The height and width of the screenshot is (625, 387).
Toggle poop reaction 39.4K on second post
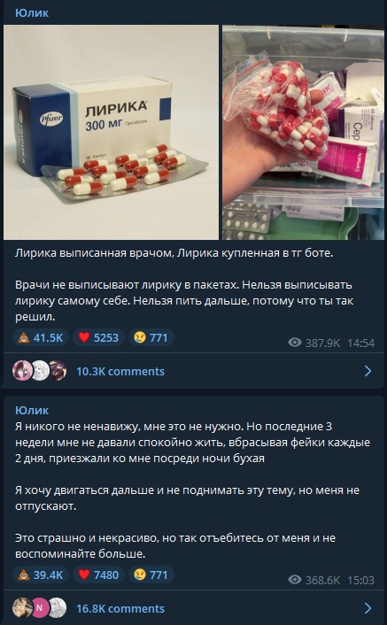click(40, 575)
